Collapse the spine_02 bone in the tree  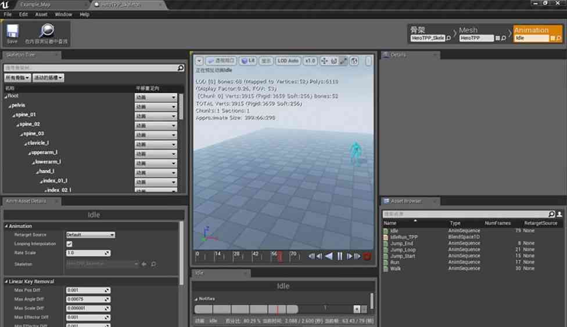17,125
